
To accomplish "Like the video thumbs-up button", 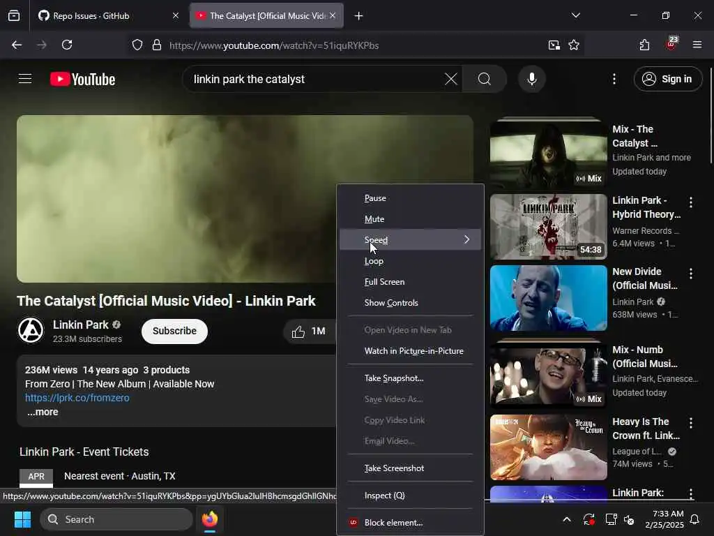I will pyautogui.click(x=309, y=332).
